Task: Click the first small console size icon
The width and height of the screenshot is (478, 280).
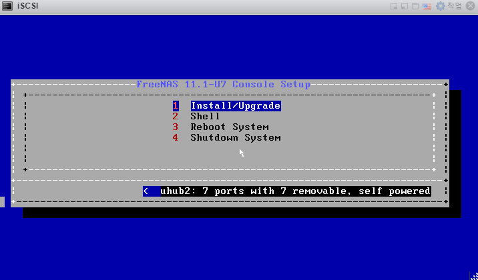Action: pos(394,7)
